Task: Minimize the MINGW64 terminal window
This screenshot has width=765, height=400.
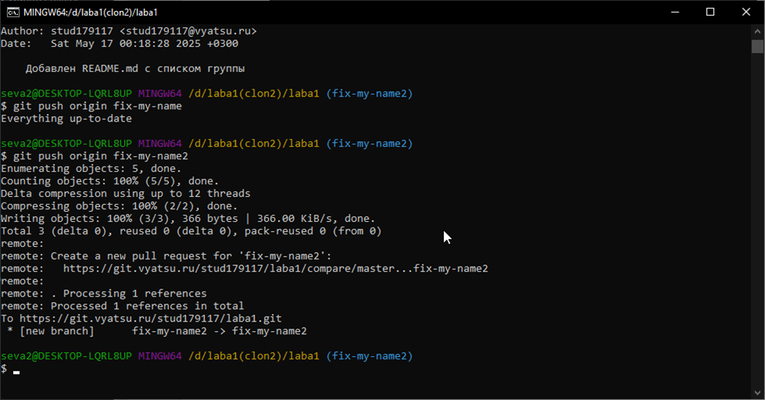Action: [x=674, y=12]
